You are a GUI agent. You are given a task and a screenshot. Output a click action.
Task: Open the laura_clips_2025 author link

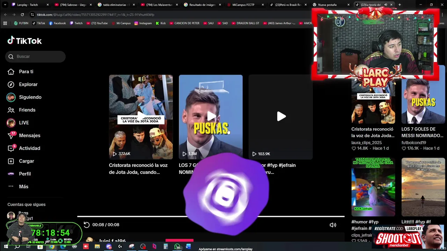pyautogui.click(x=366, y=143)
